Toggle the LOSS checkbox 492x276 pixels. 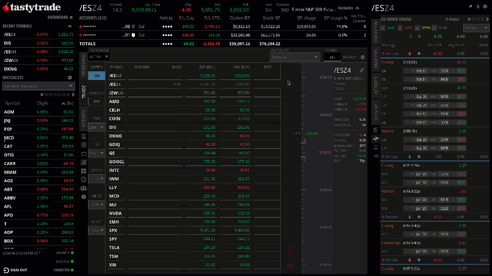[400, 28]
